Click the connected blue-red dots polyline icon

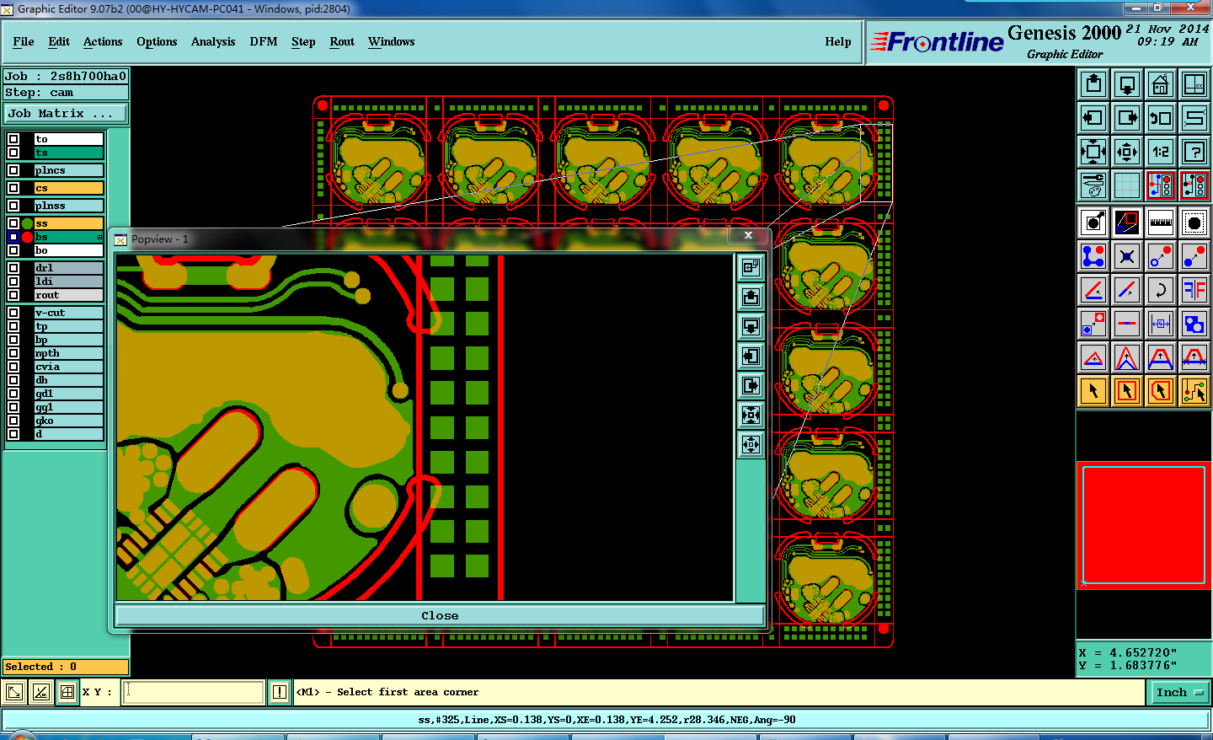click(1093, 256)
